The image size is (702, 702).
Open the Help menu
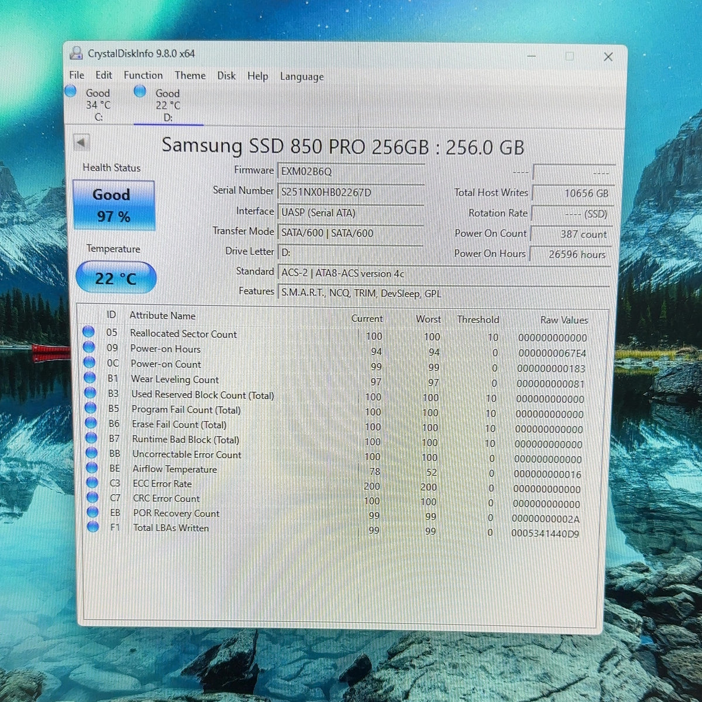257,76
